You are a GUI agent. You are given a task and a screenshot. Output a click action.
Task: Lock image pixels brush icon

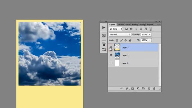coord(121,40)
